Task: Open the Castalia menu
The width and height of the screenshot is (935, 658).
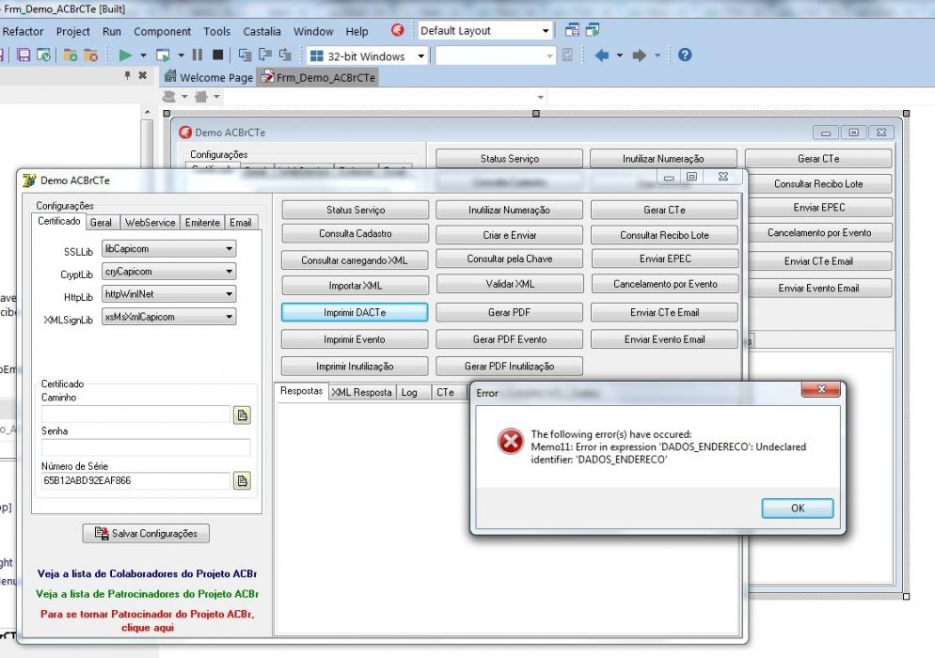Action: click(x=261, y=31)
